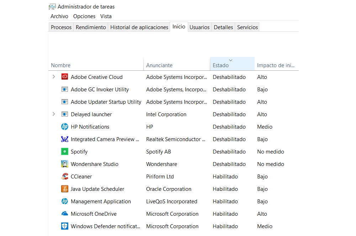This screenshot has height=236, width=356.
Task: Sort list by Anunciante column
Action: tap(159, 65)
